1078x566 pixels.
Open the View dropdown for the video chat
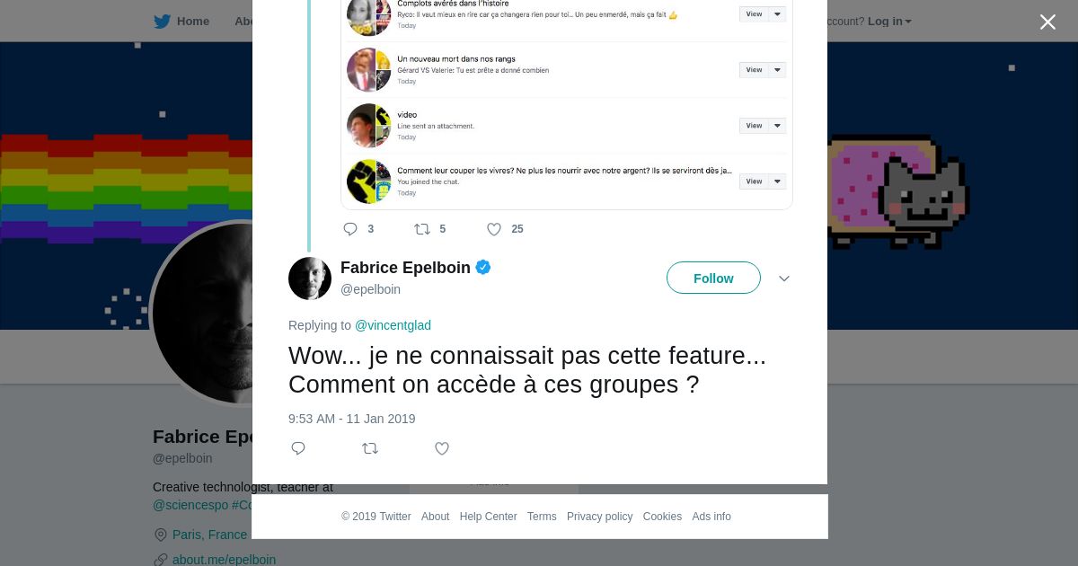tap(763, 126)
